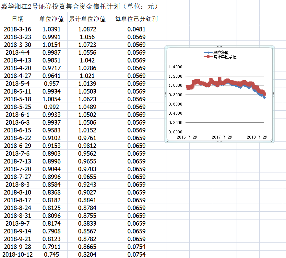Select date cell 2018-4-4
The width and height of the screenshot is (286, 258).
pyautogui.click(x=18, y=52)
